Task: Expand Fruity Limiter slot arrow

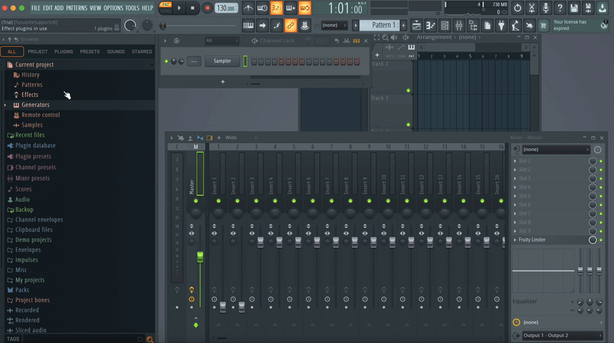Action: [x=515, y=240]
